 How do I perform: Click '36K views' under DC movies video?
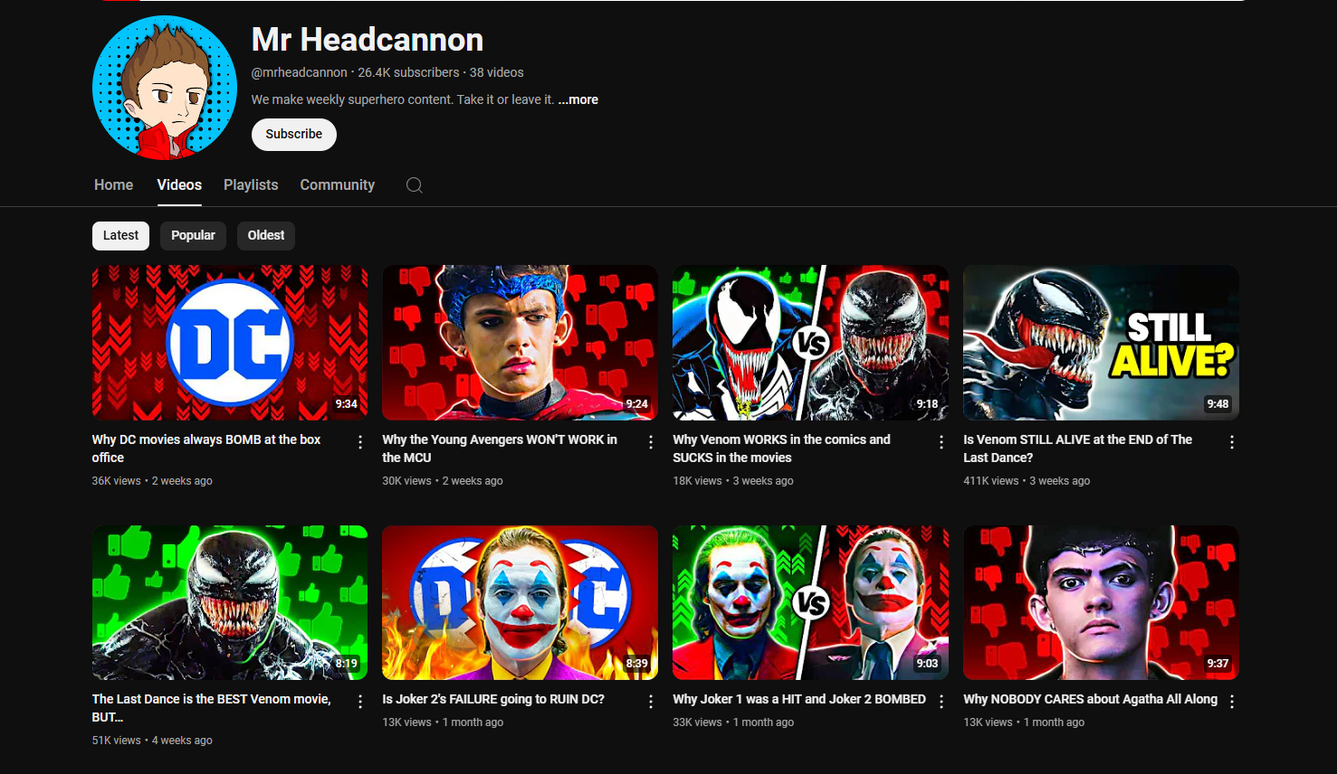(x=116, y=481)
